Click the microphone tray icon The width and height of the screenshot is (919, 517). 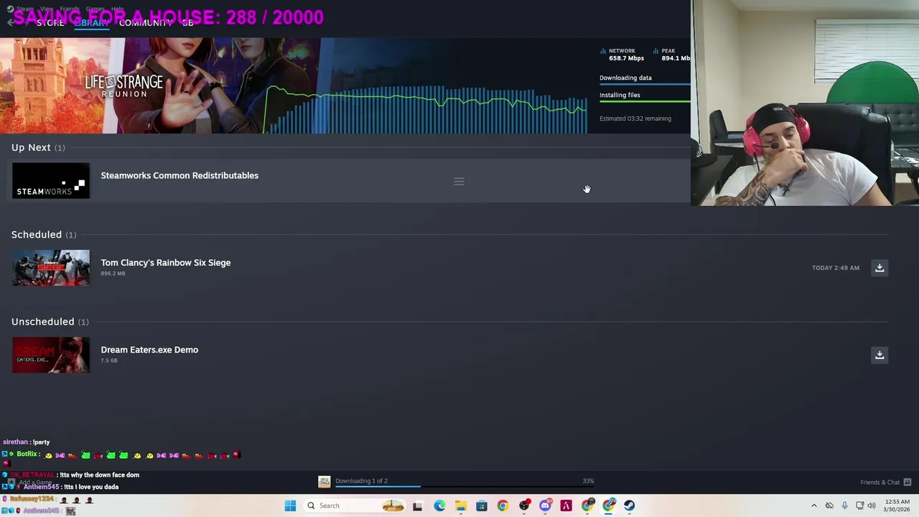pos(844,506)
